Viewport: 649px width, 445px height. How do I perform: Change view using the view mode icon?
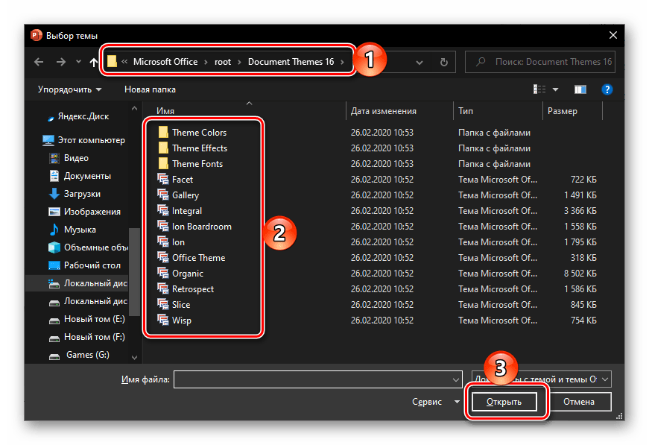[539, 89]
